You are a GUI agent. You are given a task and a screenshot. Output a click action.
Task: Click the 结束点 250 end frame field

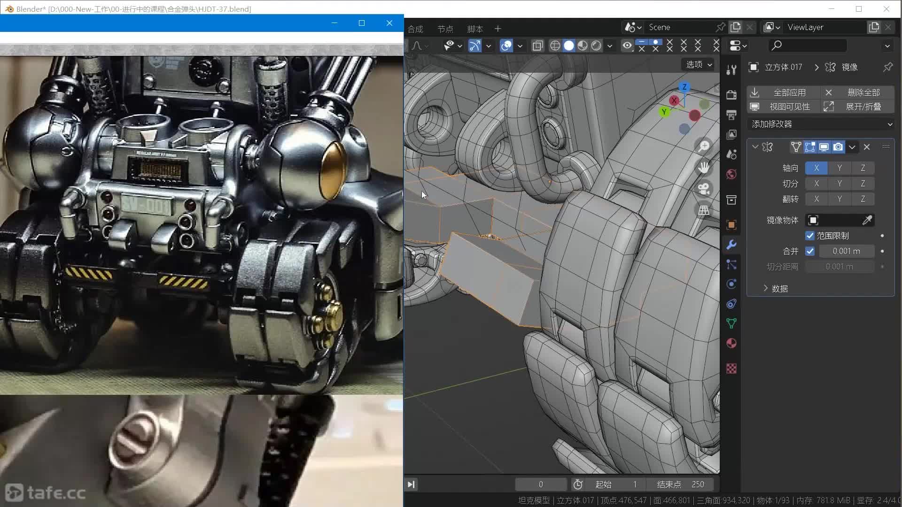[680, 484]
